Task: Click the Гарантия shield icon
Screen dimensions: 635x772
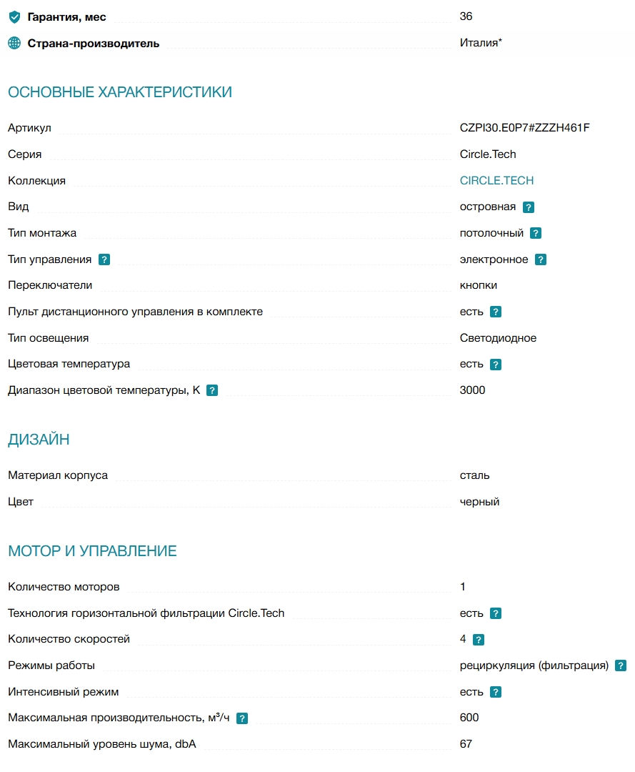Action: tap(15, 17)
